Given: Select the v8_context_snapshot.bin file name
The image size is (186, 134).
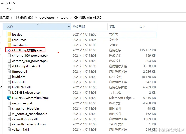Looking at the screenshot, I should point(30,114).
